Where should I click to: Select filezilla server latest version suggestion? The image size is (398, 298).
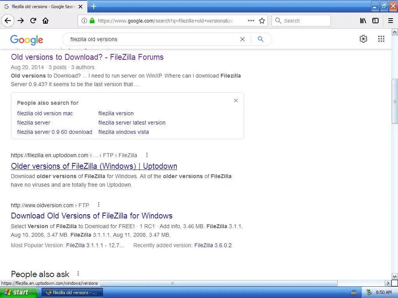click(132, 123)
